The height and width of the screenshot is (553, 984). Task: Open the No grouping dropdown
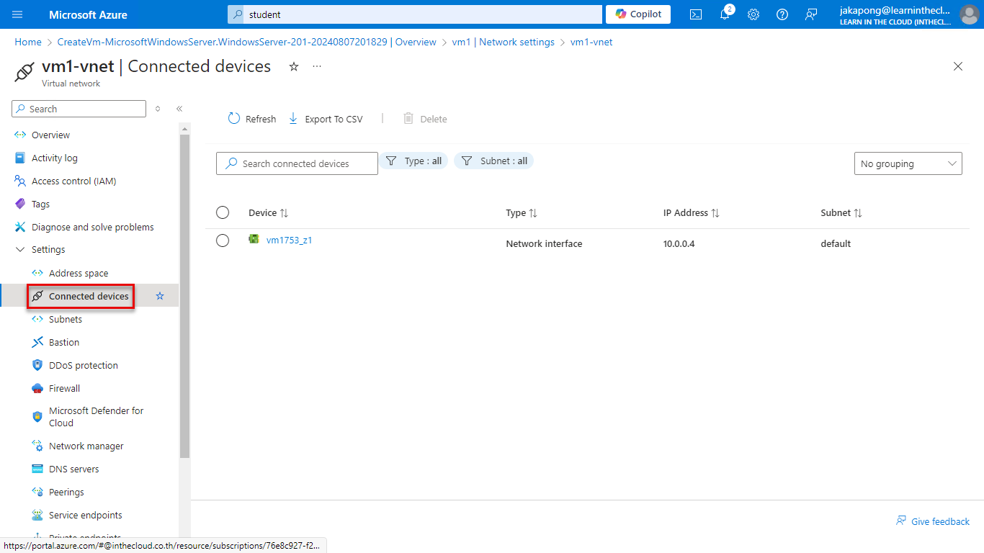[908, 163]
